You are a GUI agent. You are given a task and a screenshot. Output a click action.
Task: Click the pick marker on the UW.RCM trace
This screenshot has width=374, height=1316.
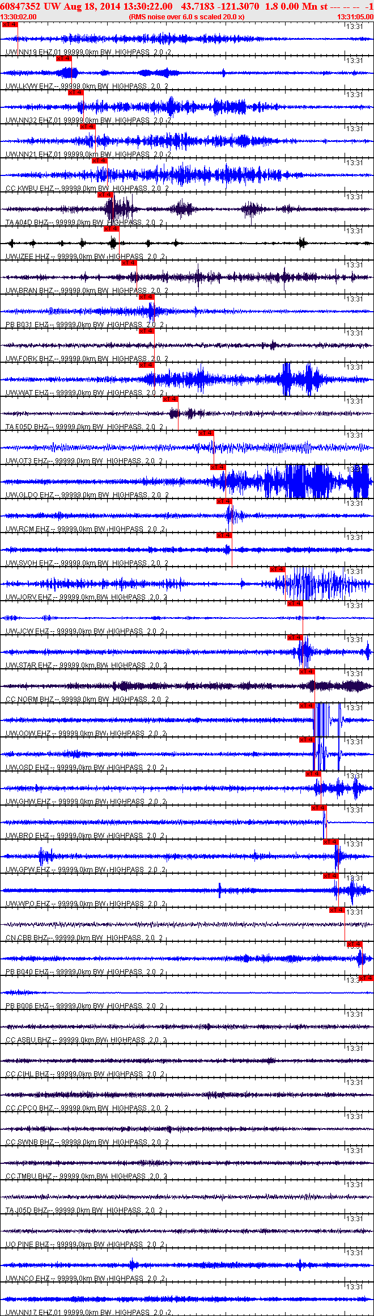[224, 501]
